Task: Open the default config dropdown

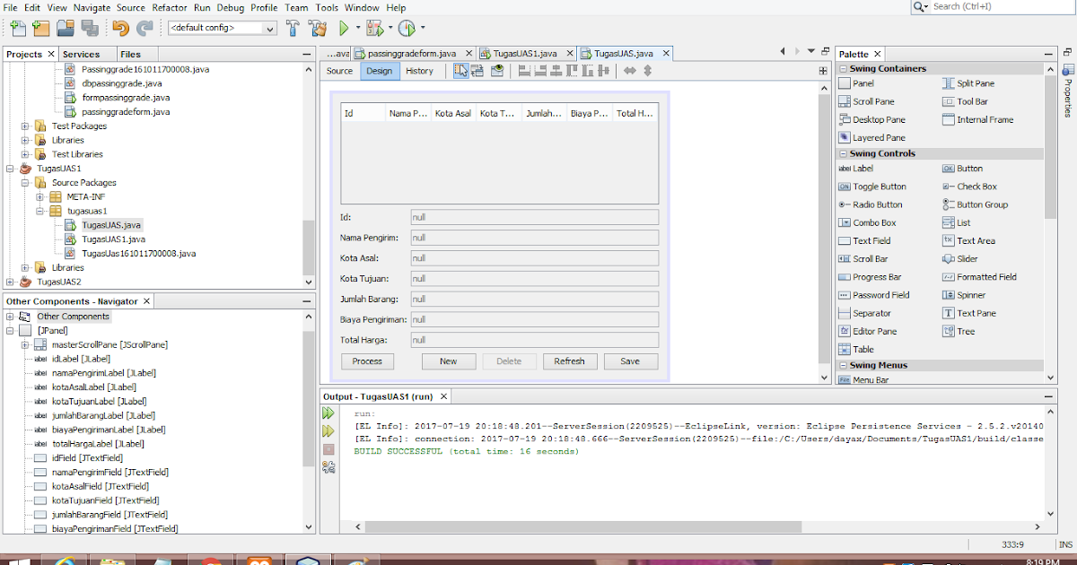Action: pyautogui.click(x=272, y=28)
